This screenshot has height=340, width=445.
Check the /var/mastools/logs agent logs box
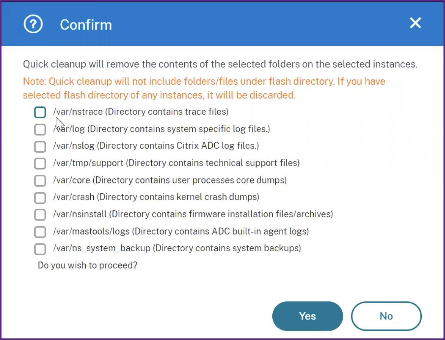point(40,231)
